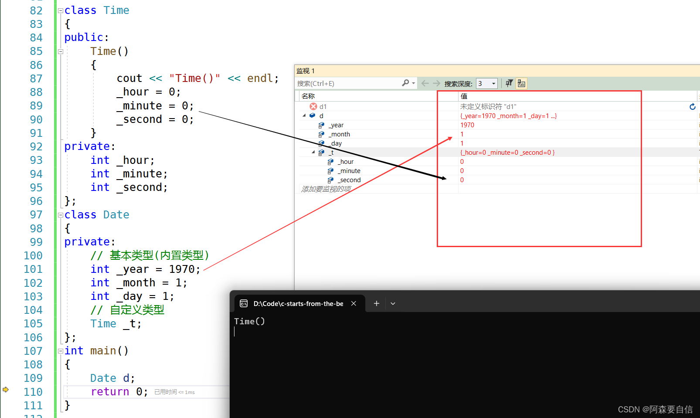
Task: Select the _t name in the watch list
Action: tap(331, 153)
